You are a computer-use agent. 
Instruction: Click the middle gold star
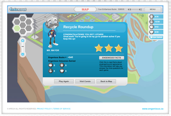pyautogui.click(x=108, y=48)
